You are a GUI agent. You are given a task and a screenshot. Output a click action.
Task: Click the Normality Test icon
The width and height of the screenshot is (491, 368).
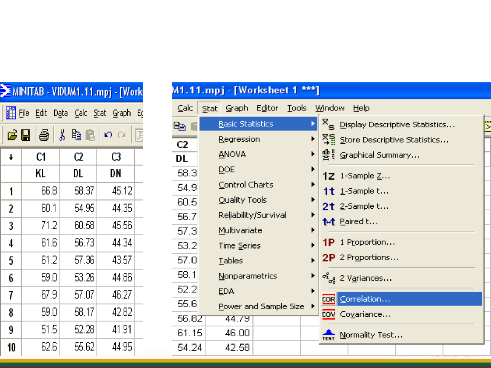pyautogui.click(x=328, y=335)
